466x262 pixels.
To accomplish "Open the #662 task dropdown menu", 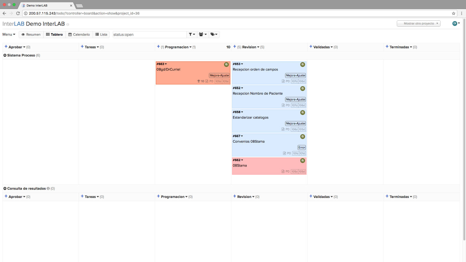I will [x=238, y=160].
